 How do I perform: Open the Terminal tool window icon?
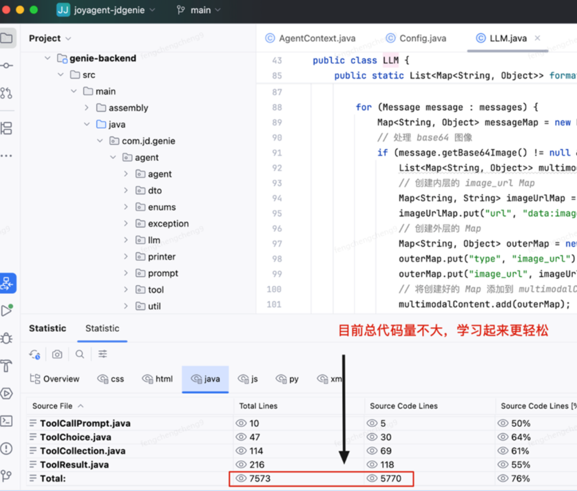click(x=6, y=420)
